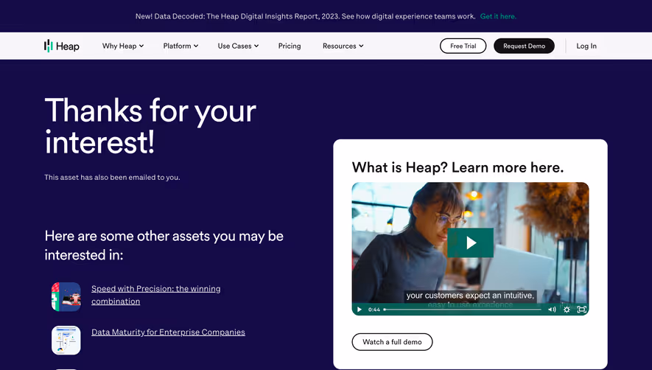Open the Use Cases dropdown

point(238,46)
